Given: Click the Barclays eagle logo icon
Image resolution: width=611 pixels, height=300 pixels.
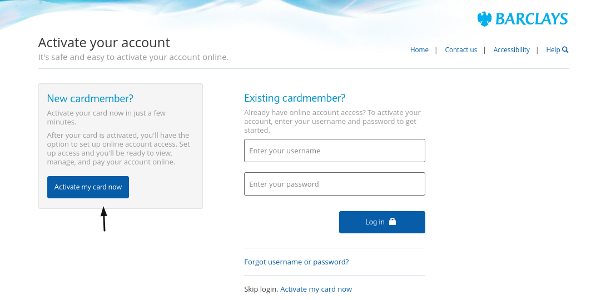Looking at the screenshot, I should click(x=484, y=19).
